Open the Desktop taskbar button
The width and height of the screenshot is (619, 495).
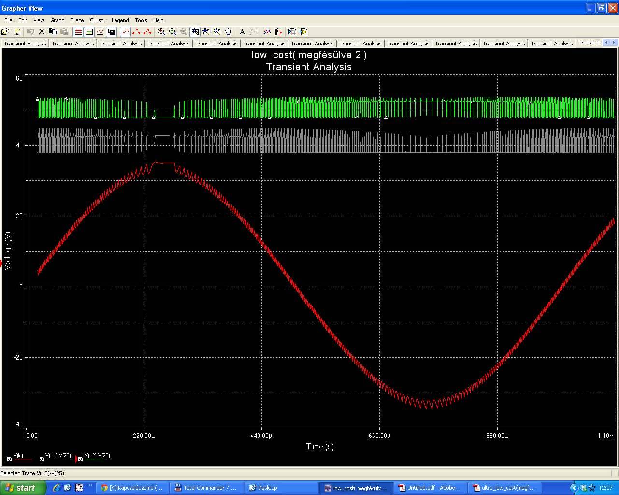point(282,488)
